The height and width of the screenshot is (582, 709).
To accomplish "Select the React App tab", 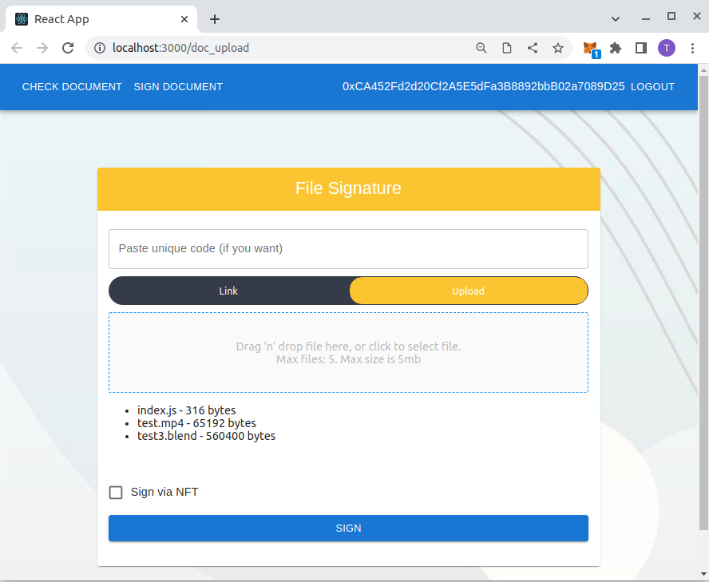I will tap(101, 19).
